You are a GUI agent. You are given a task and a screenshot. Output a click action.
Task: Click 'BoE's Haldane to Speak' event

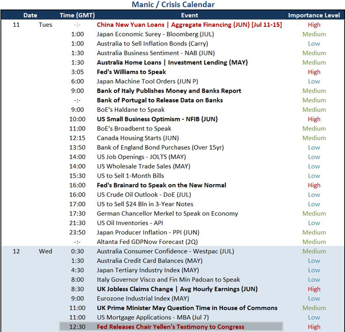(x=131, y=110)
